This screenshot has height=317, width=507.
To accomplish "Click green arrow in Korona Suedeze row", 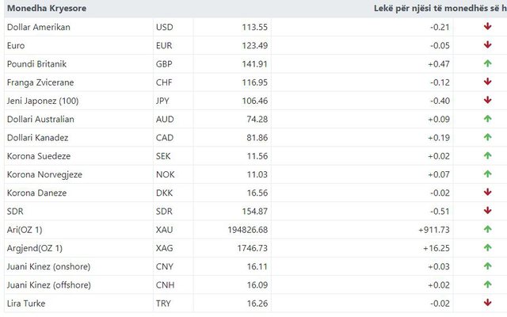I will 488,156.
